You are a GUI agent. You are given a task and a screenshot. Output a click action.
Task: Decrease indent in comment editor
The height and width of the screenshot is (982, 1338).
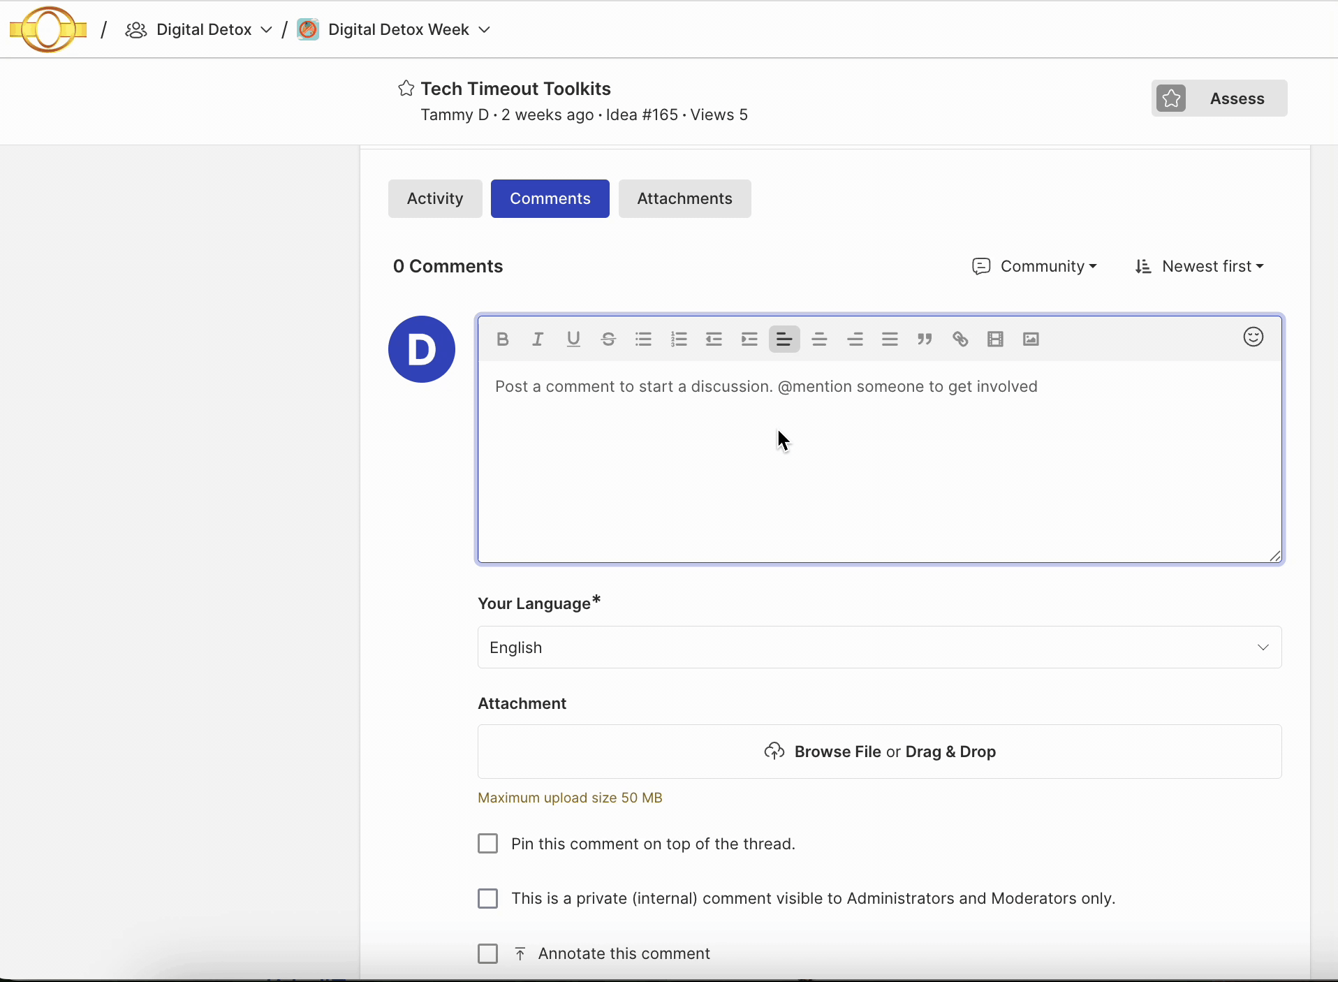pyautogui.click(x=714, y=339)
